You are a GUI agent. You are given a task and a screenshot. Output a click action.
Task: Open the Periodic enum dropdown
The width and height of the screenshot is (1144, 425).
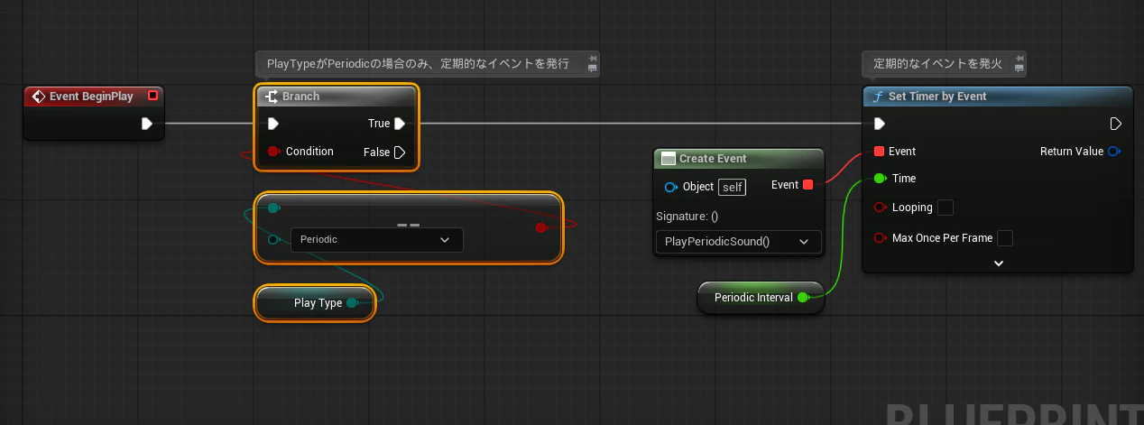point(376,240)
